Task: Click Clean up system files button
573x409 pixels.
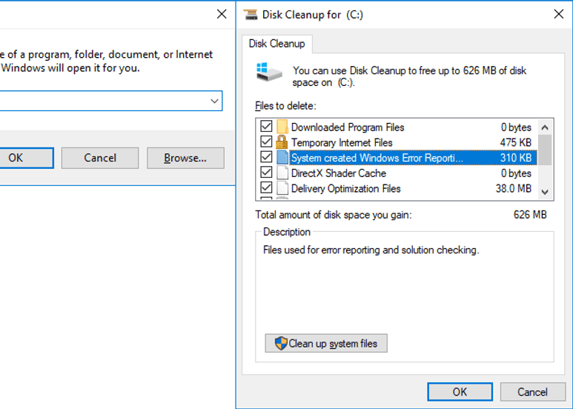Action: coord(326,343)
